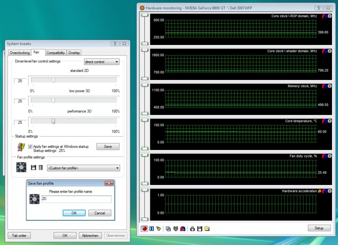
Task: Close the Core temperature graph
Action: tap(330, 121)
